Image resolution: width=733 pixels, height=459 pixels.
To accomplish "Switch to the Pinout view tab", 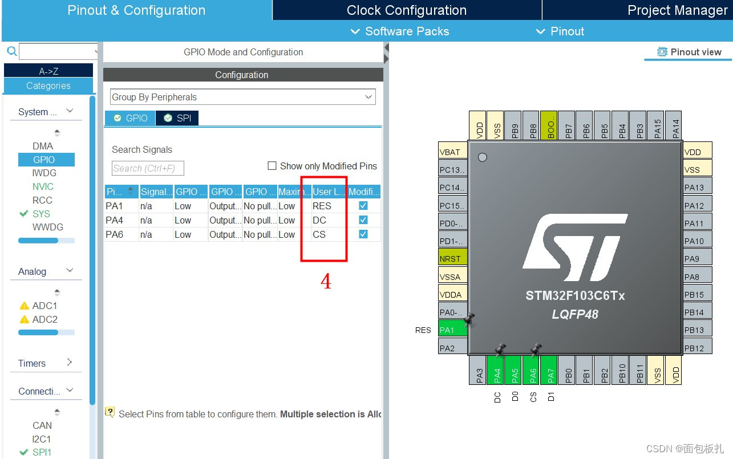I will pos(689,52).
